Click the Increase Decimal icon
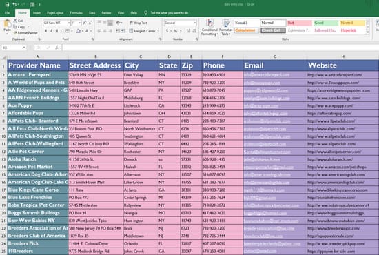The height and width of the screenshot is (255, 379). (188, 31)
